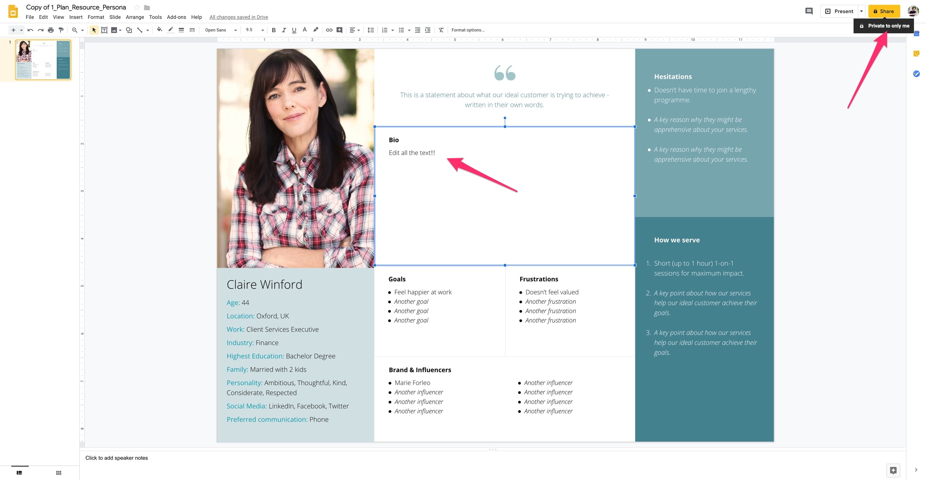Toggle bulleted list formatting
926x480 pixels.
(401, 30)
